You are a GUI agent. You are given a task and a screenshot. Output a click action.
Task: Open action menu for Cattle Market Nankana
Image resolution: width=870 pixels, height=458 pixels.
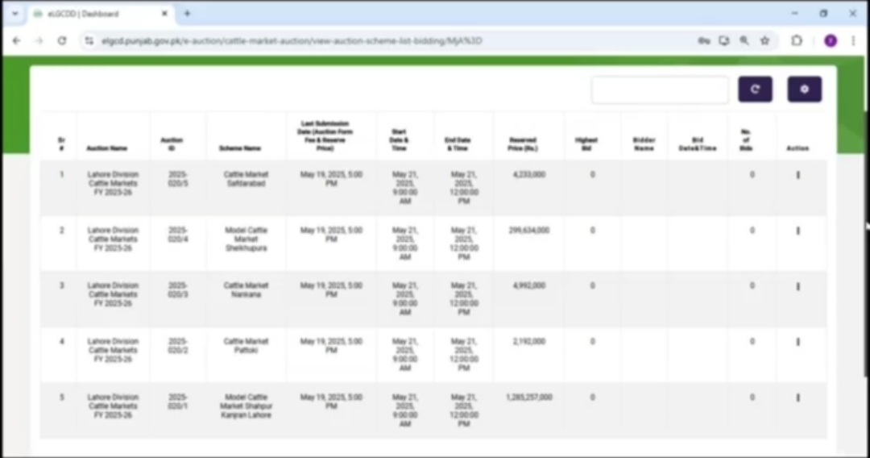797,286
